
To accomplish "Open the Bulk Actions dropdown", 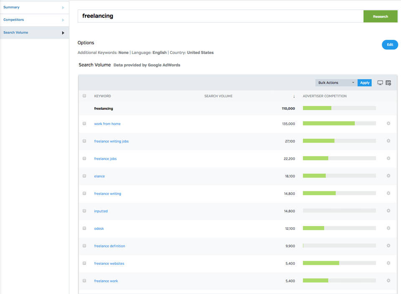I will [x=336, y=83].
